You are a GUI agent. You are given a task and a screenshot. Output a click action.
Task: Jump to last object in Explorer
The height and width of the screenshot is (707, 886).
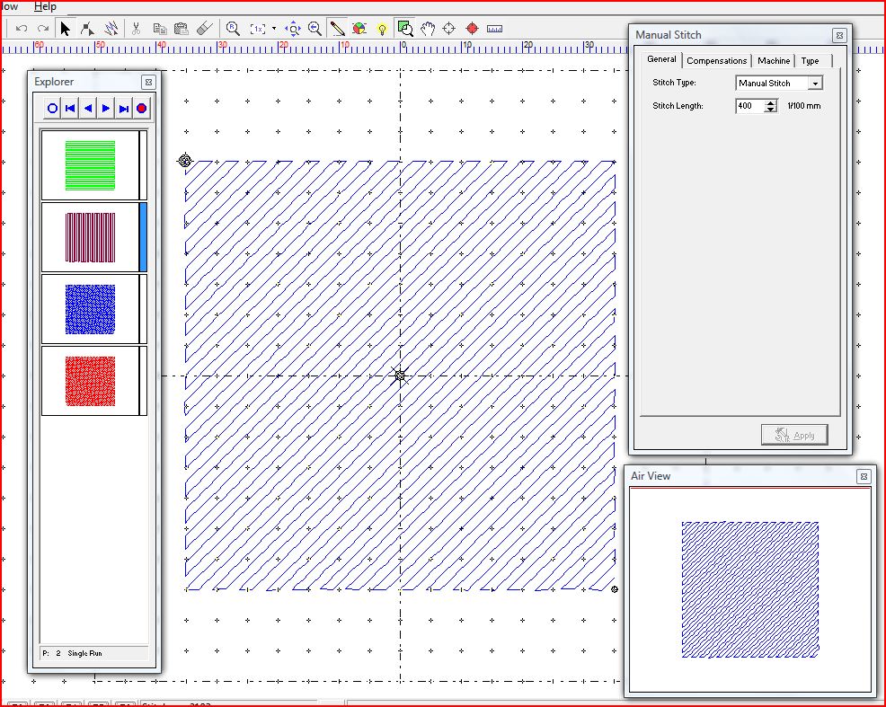tap(124, 109)
